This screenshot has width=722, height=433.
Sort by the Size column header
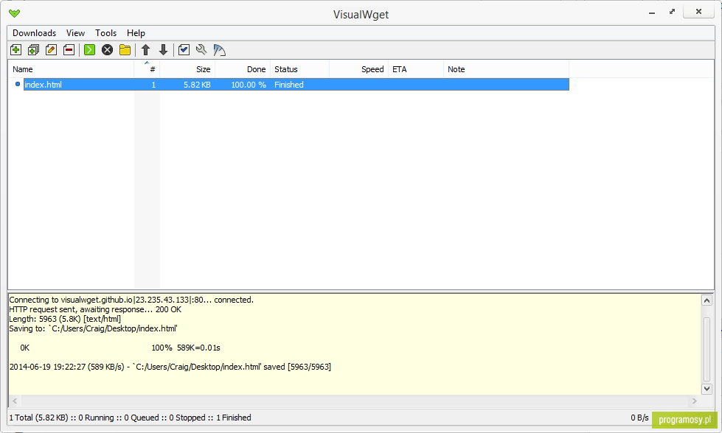click(187, 69)
